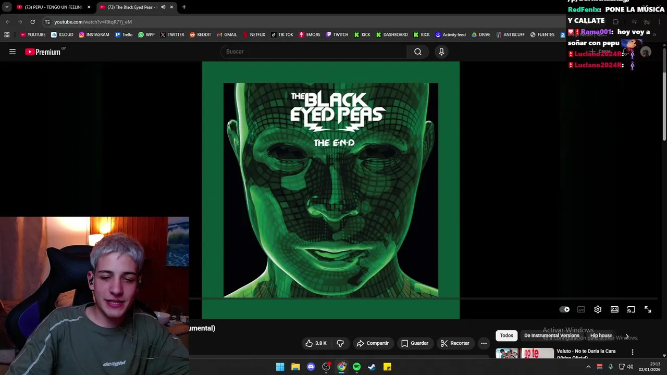Toggle the autoplay switch in player
667x375 pixels.
click(564, 309)
